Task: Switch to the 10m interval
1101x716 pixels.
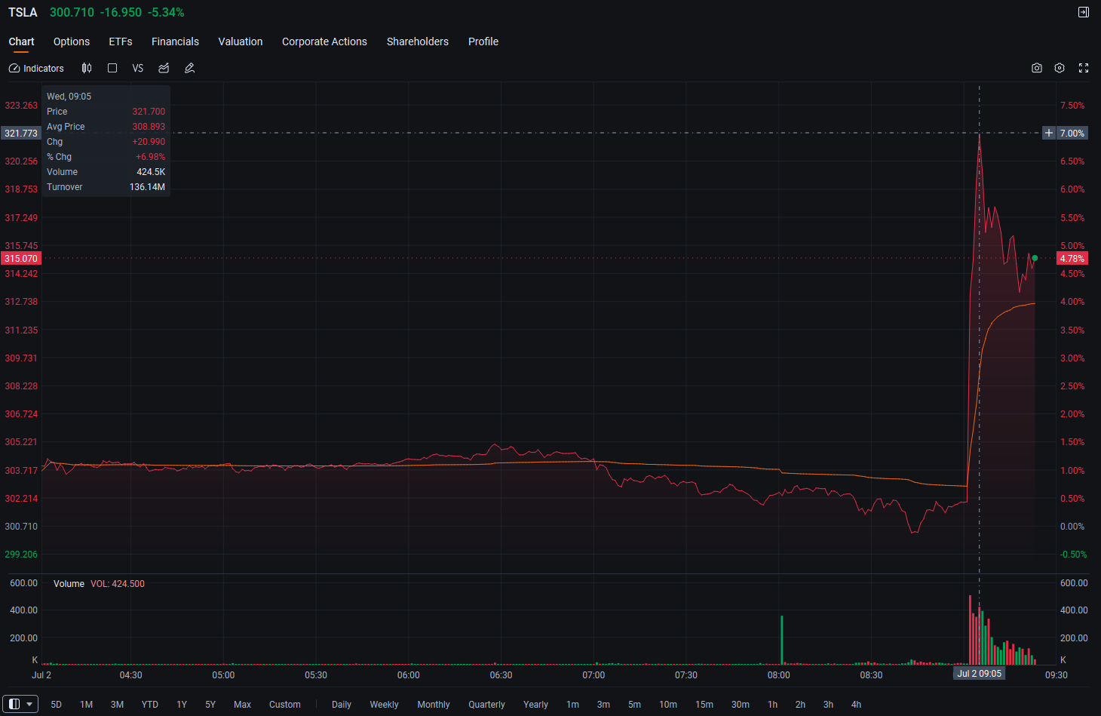Action: pos(668,705)
